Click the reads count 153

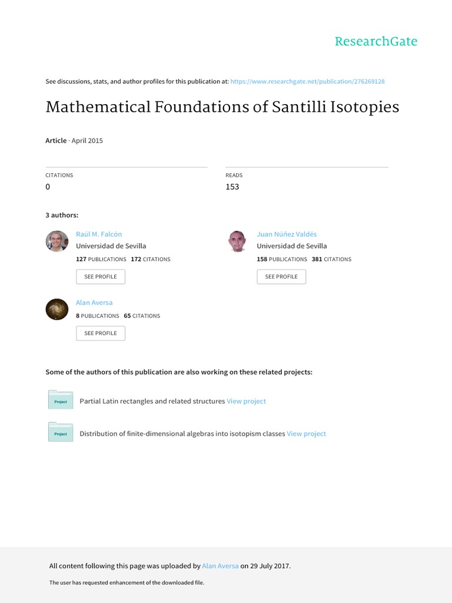[x=232, y=187]
